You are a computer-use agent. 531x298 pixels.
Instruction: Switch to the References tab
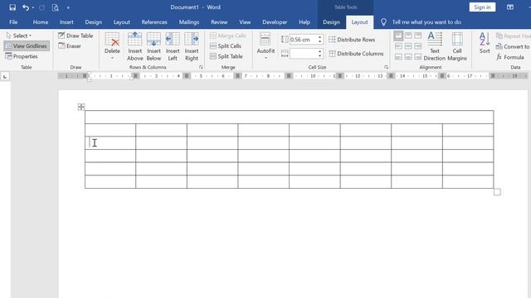pos(154,22)
